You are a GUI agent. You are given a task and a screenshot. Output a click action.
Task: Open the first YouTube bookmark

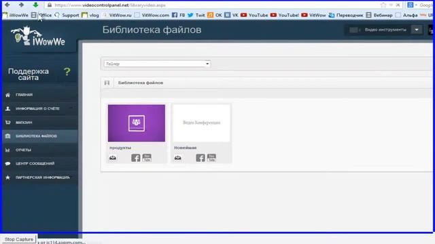(x=254, y=15)
